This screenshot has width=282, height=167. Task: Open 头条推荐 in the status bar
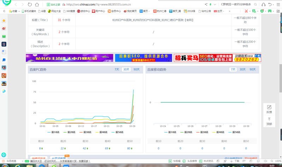click(190, 161)
